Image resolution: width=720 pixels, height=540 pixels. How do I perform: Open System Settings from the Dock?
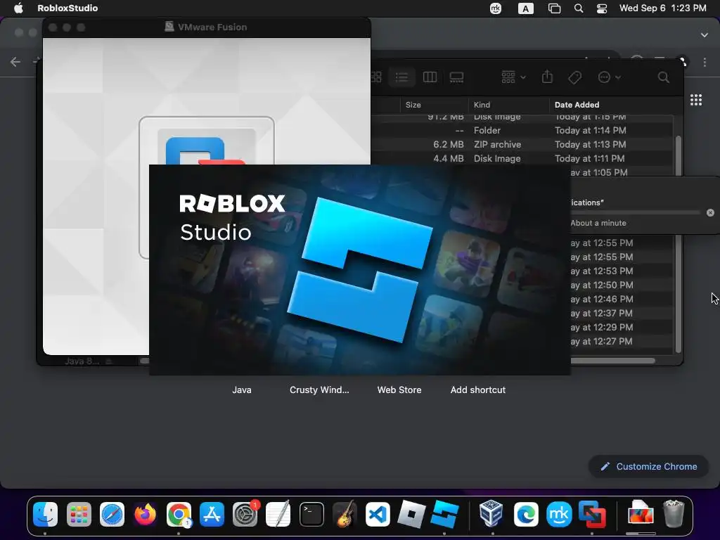point(245,514)
